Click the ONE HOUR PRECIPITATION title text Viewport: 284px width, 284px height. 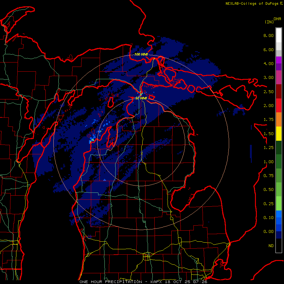click(111, 282)
